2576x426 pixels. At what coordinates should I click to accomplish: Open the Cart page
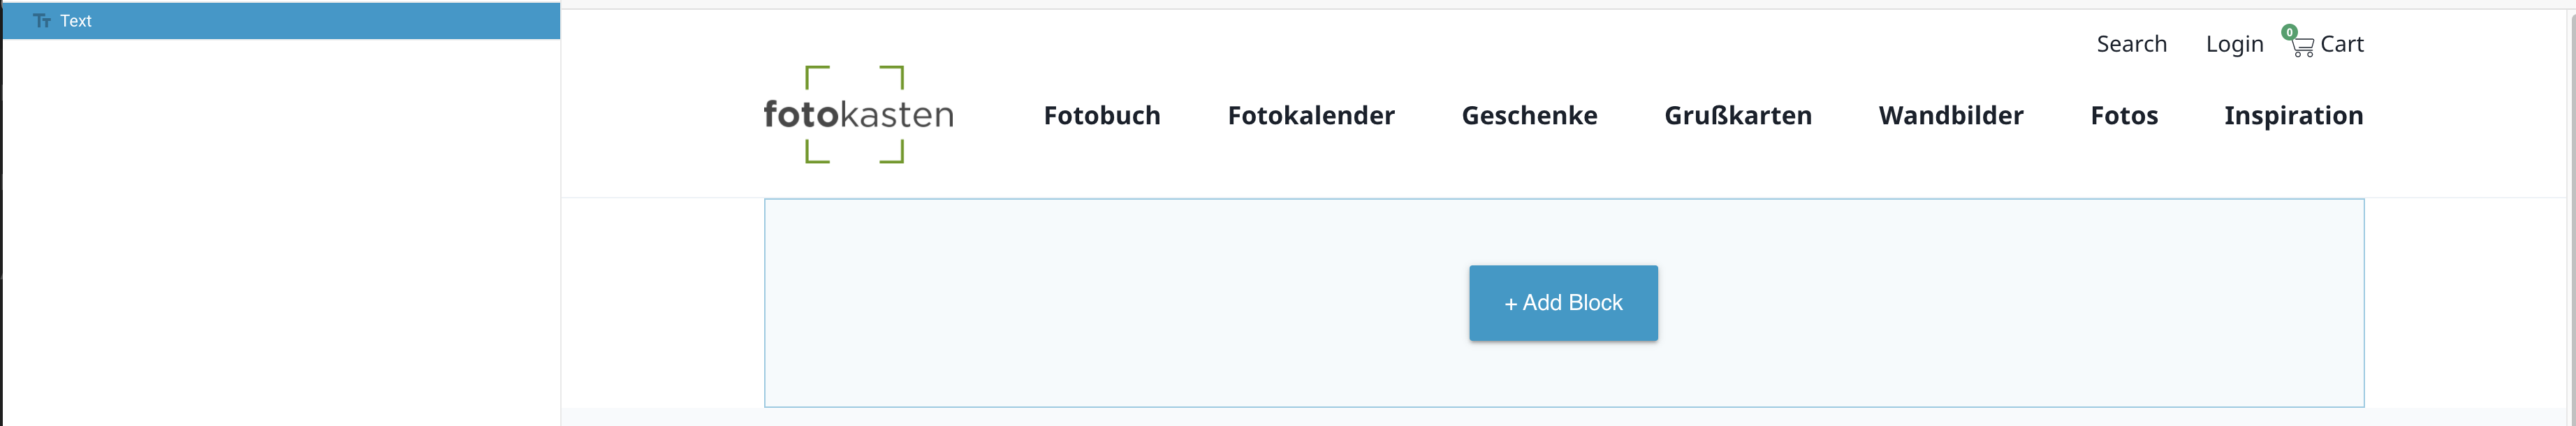click(x=2341, y=45)
